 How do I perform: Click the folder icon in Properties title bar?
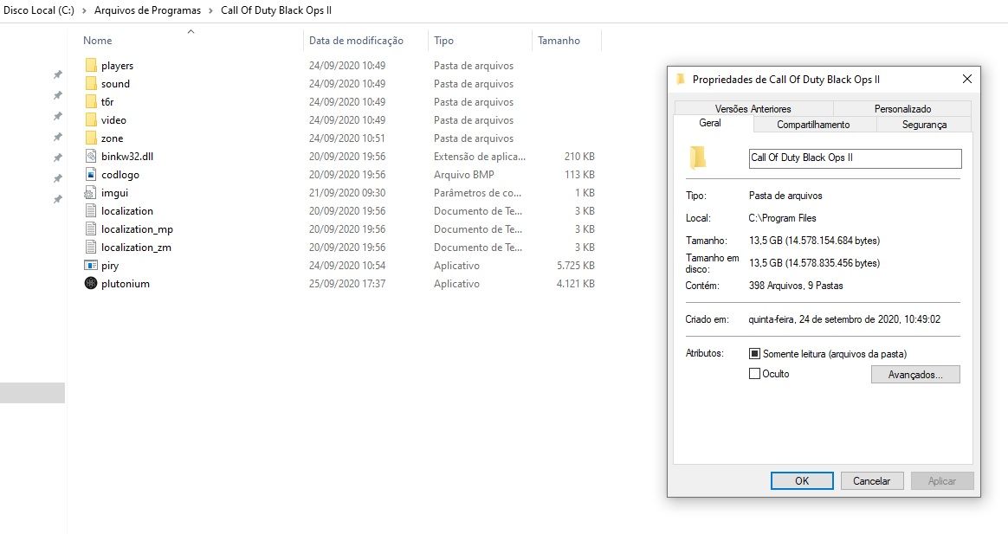680,80
